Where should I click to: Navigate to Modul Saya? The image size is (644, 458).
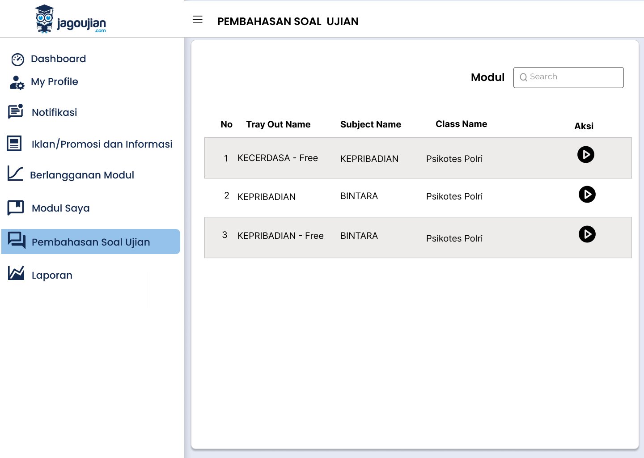pyautogui.click(x=61, y=208)
